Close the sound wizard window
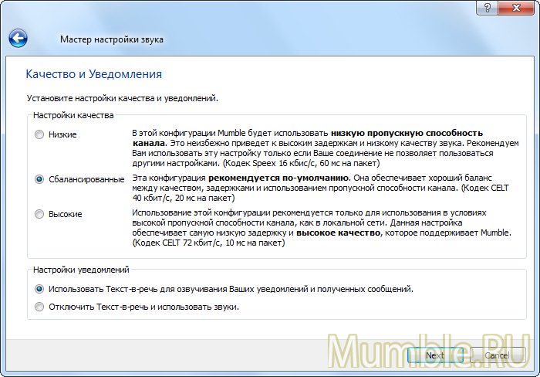This screenshot has width=540, height=377. coord(518,8)
